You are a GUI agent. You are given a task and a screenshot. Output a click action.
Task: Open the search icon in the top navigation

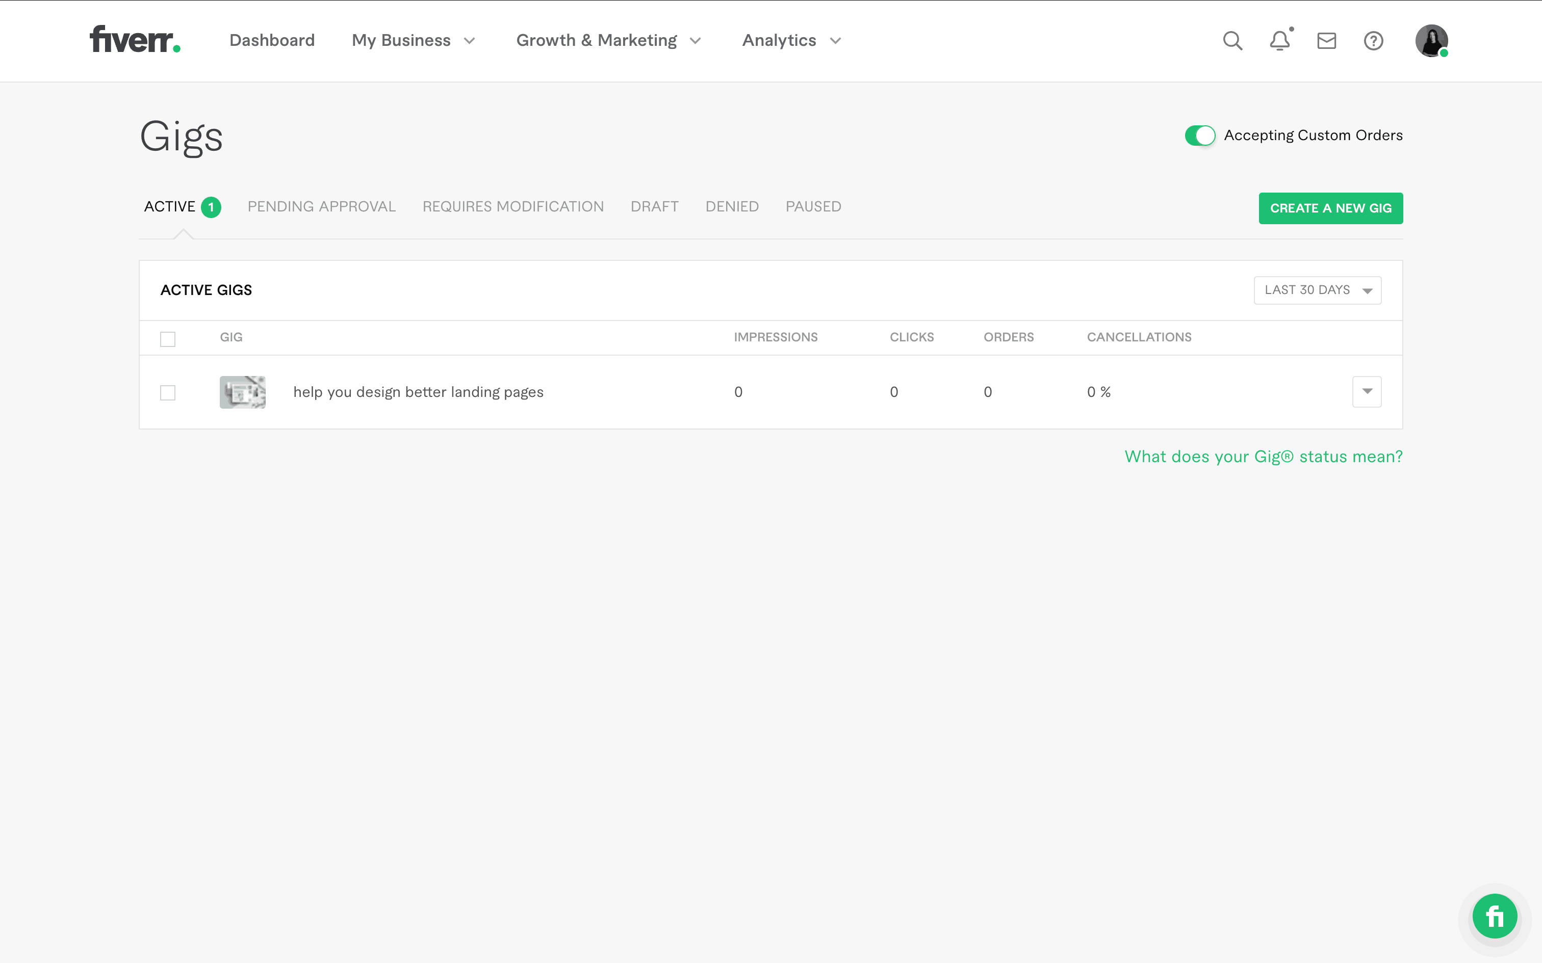(x=1231, y=41)
